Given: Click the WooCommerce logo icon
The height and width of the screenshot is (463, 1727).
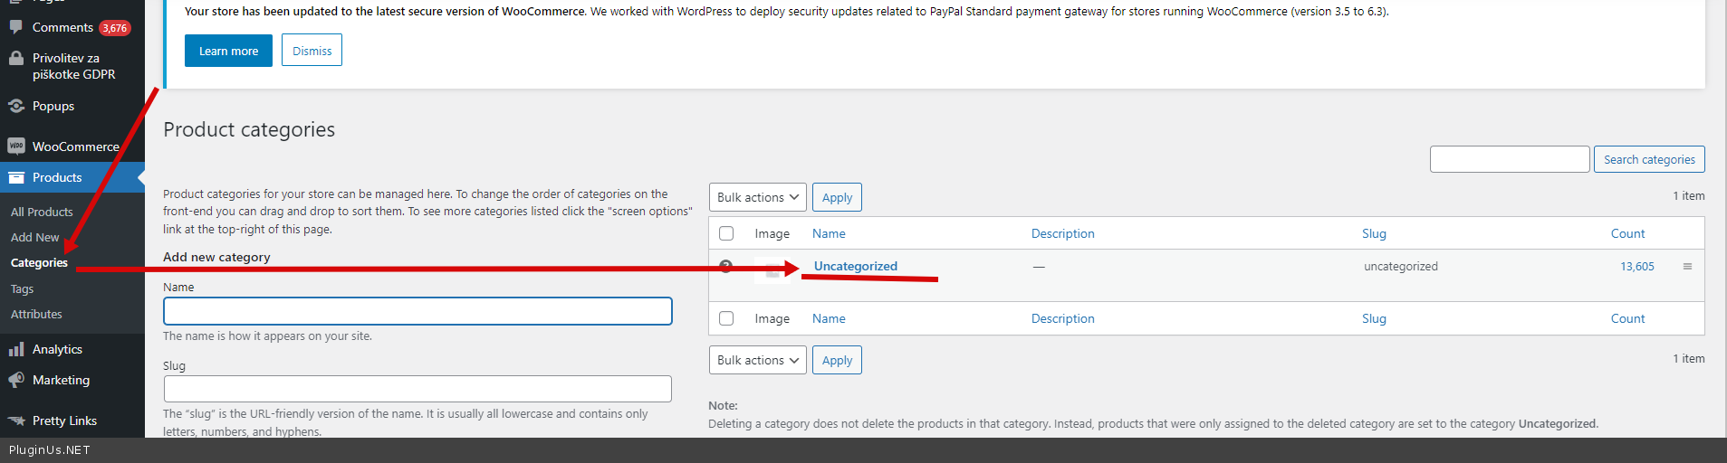Looking at the screenshot, I should (15, 146).
